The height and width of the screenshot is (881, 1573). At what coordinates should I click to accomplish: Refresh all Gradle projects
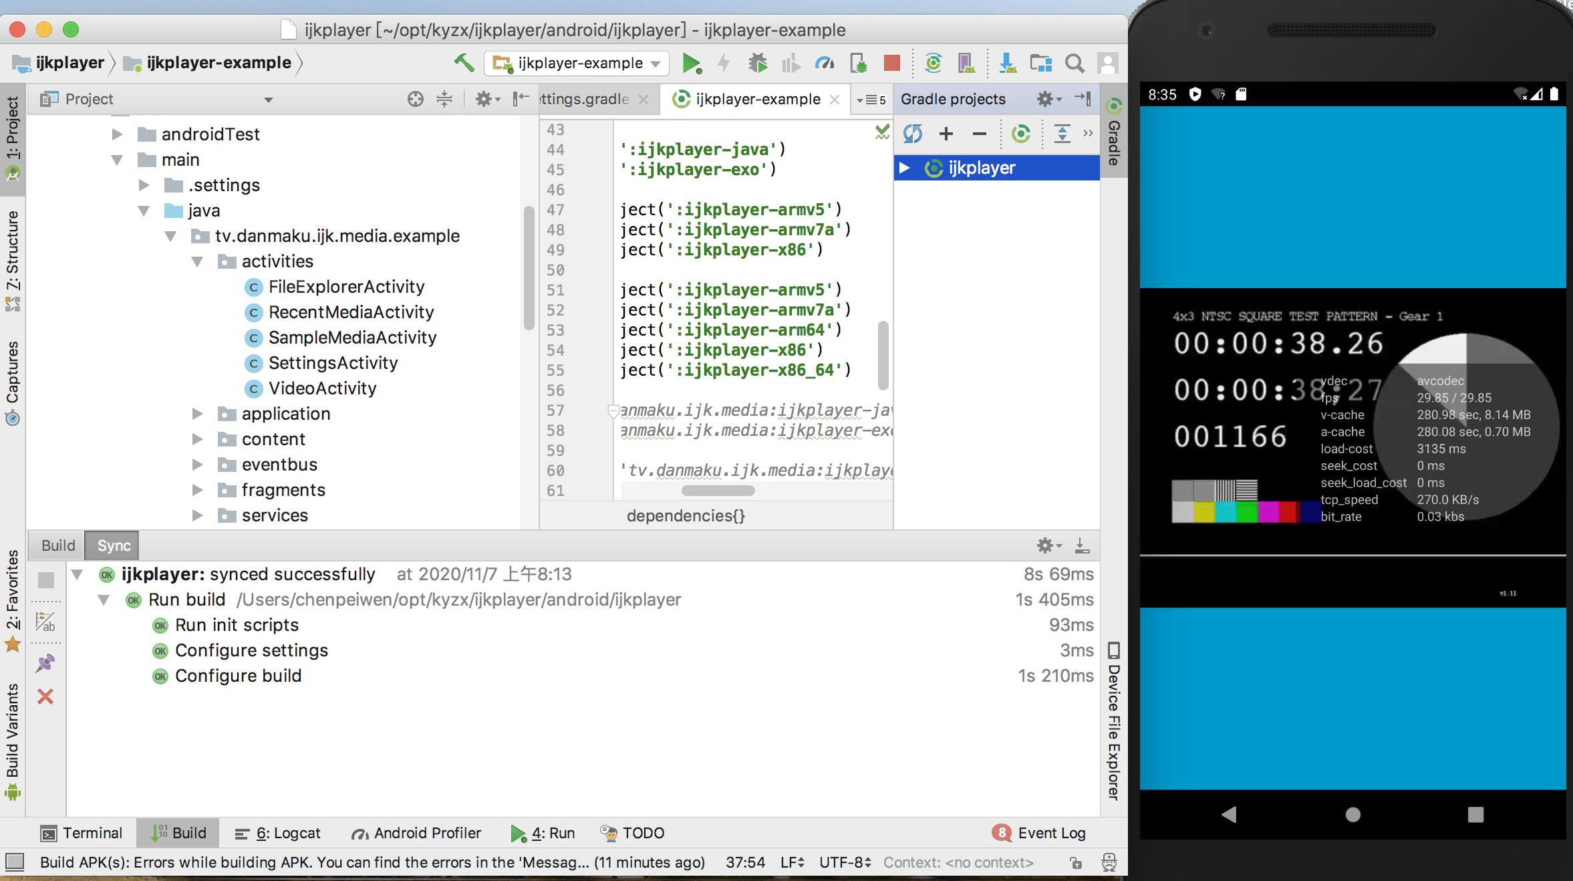click(x=913, y=134)
